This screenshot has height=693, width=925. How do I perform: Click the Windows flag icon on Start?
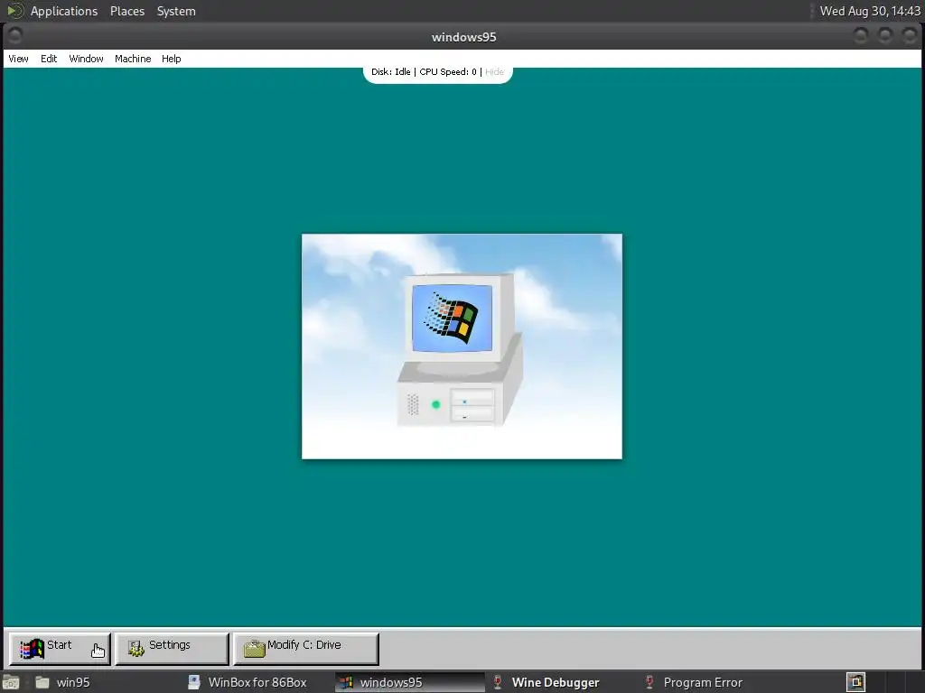tap(32, 649)
